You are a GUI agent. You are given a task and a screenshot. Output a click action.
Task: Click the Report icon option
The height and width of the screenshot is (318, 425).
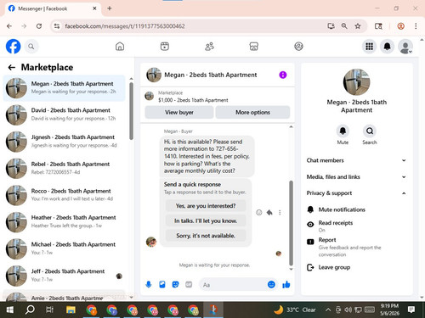[310, 242]
